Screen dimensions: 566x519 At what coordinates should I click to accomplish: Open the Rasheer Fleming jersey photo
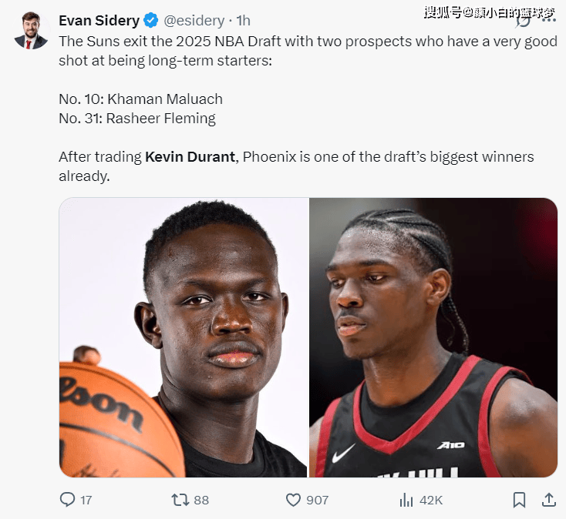pos(433,337)
